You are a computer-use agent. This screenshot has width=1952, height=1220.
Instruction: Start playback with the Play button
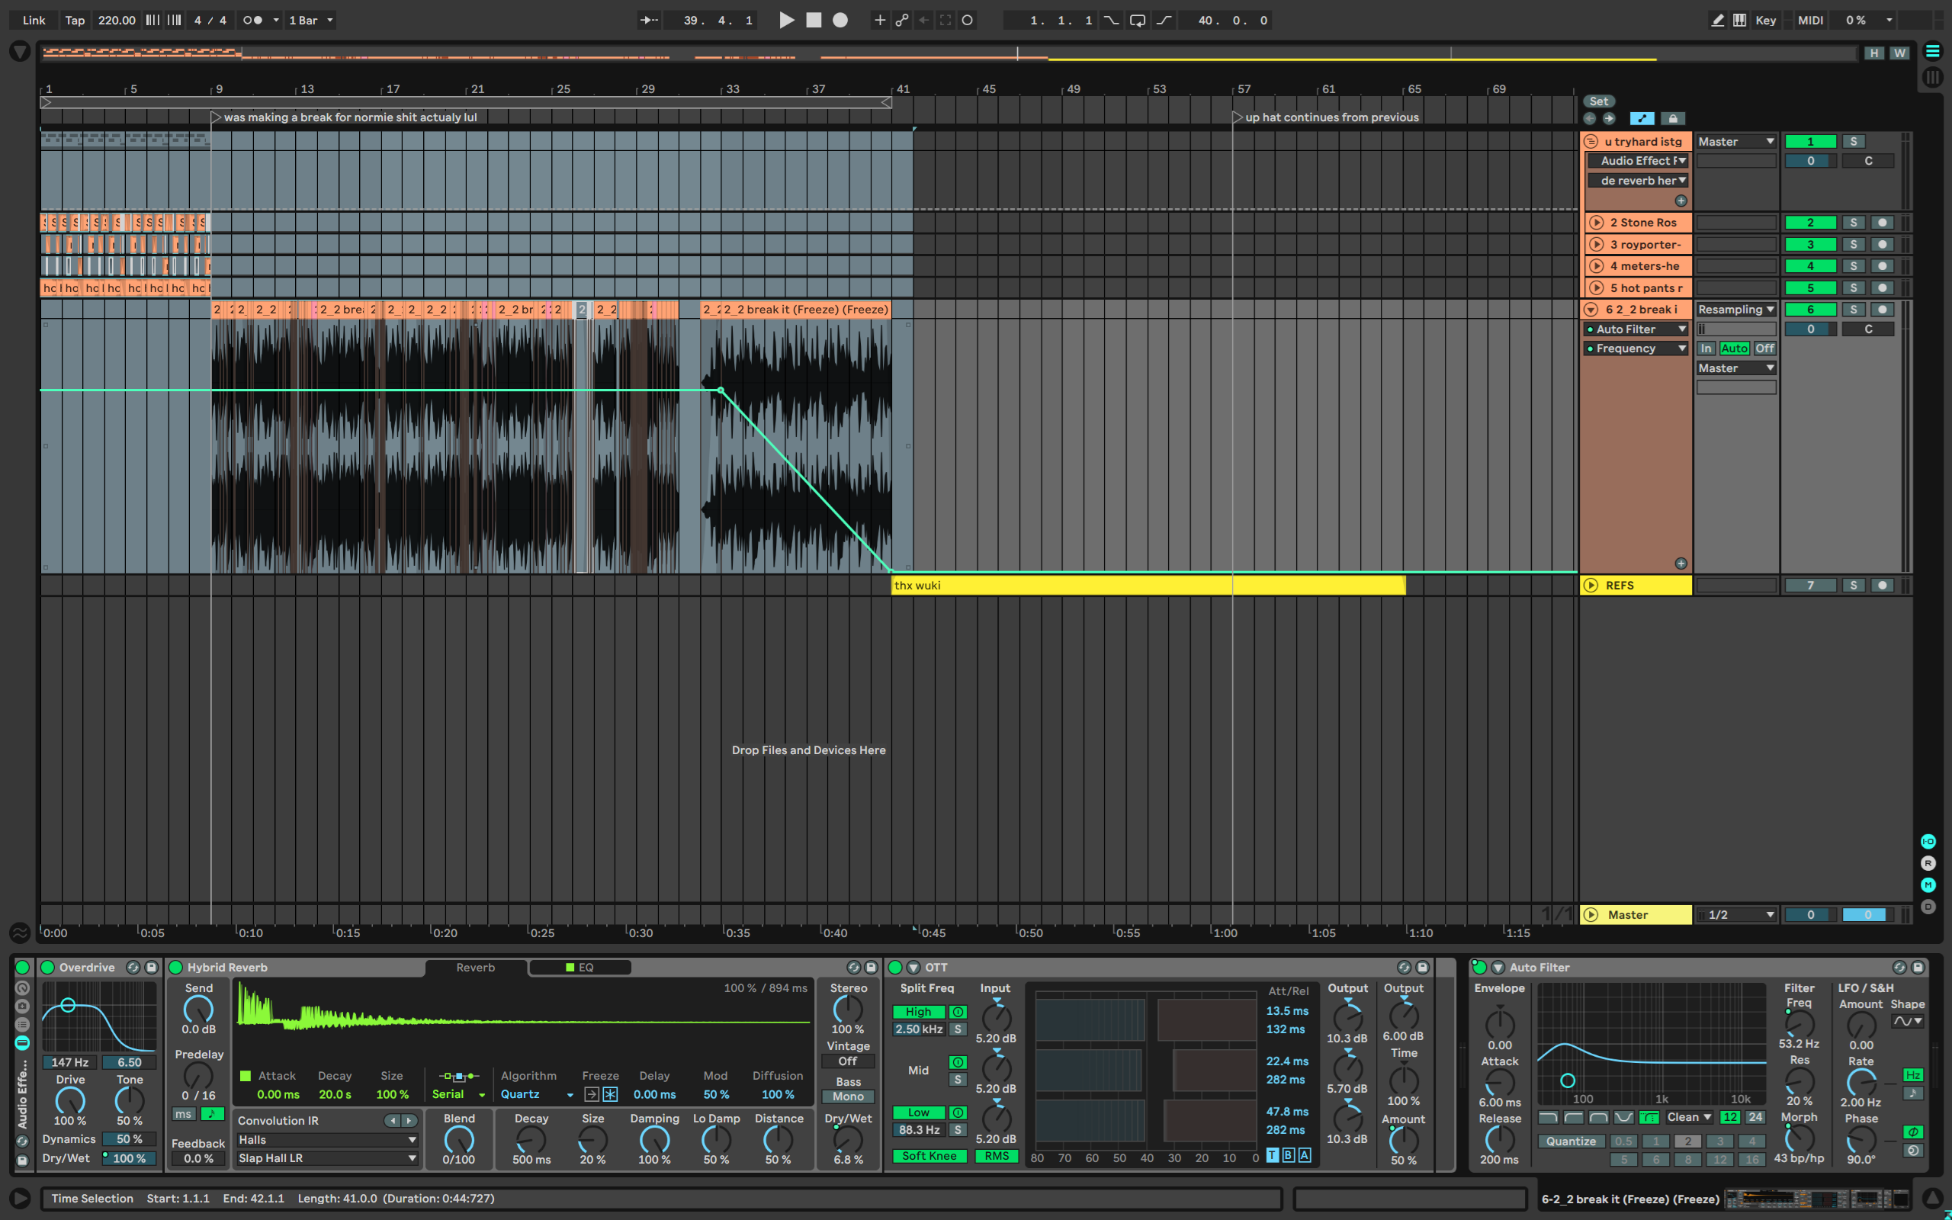click(x=785, y=20)
